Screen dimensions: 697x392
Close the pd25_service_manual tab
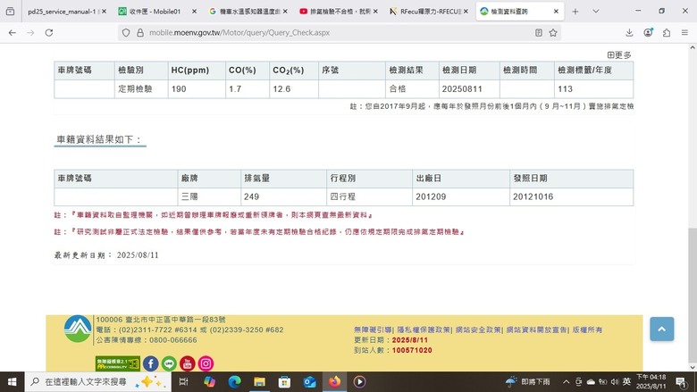104,12
